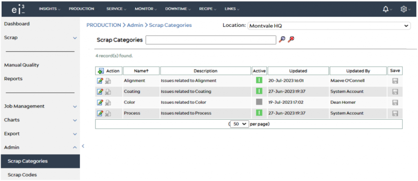Viewport: 418px width, 181px height.
Task: Expand the Charts sidebar section
Action: pyautogui.click(x=75, y=120)
